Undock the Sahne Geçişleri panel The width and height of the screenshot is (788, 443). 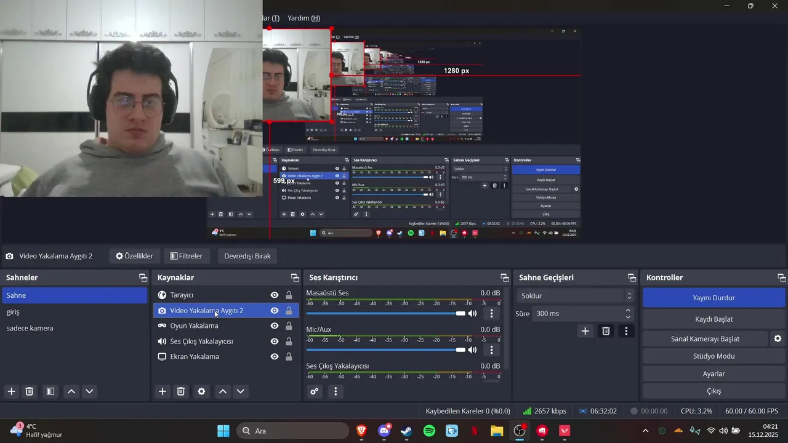632,277
